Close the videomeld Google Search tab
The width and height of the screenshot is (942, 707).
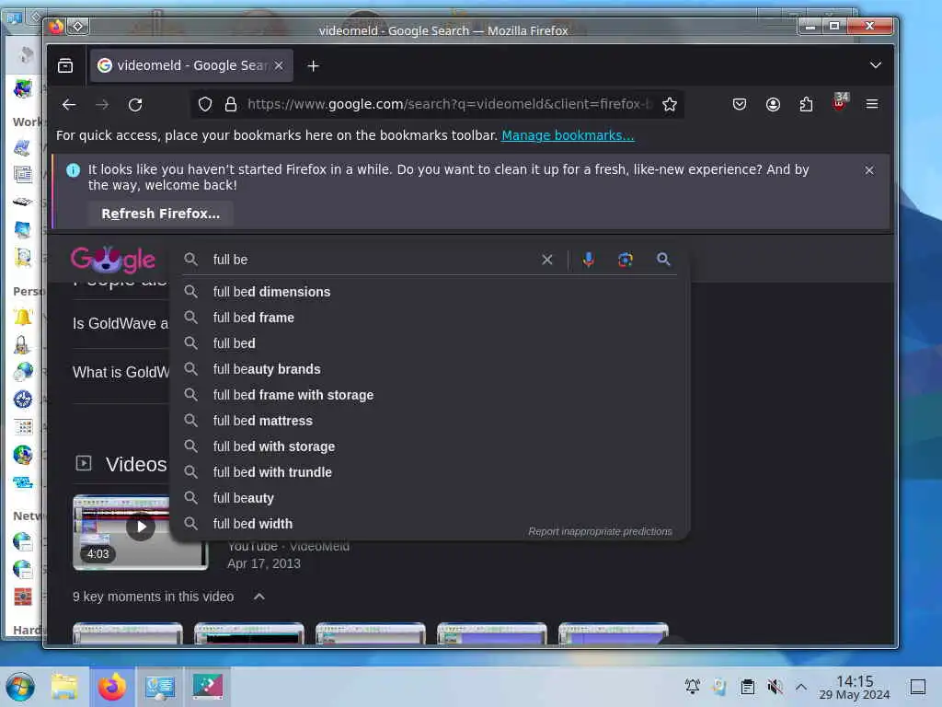279,65
